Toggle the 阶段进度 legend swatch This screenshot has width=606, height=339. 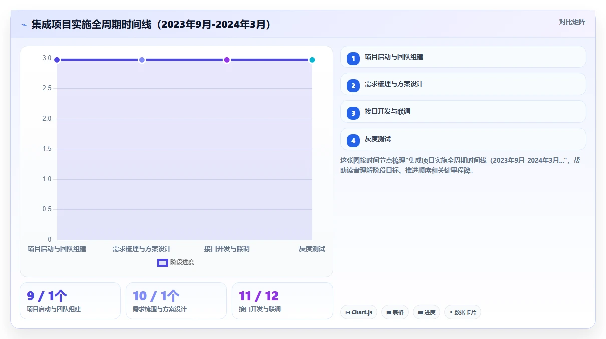pos(163,262)
